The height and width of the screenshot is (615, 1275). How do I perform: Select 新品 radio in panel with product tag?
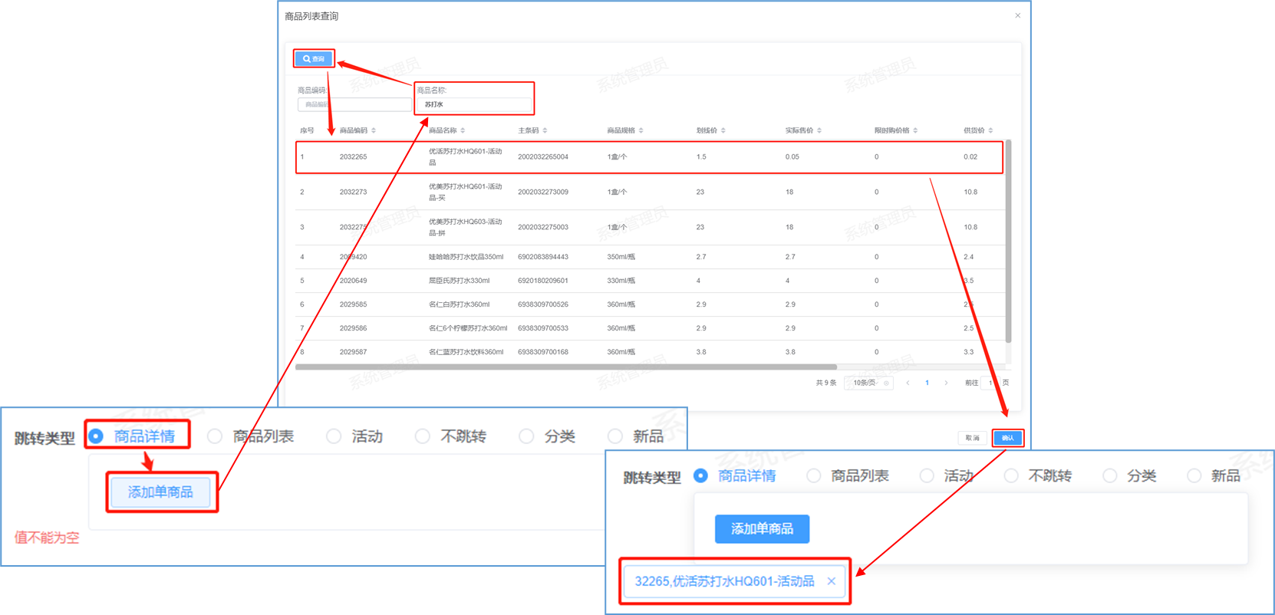coord(1194,476)
